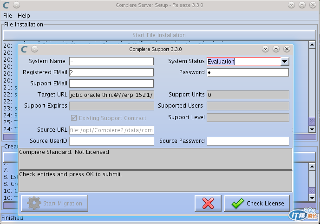Click down arrow of File Installation log scrollbar
Image resolution: width=320 pixels, height=224 pixels.
click(x=312, y=129)
